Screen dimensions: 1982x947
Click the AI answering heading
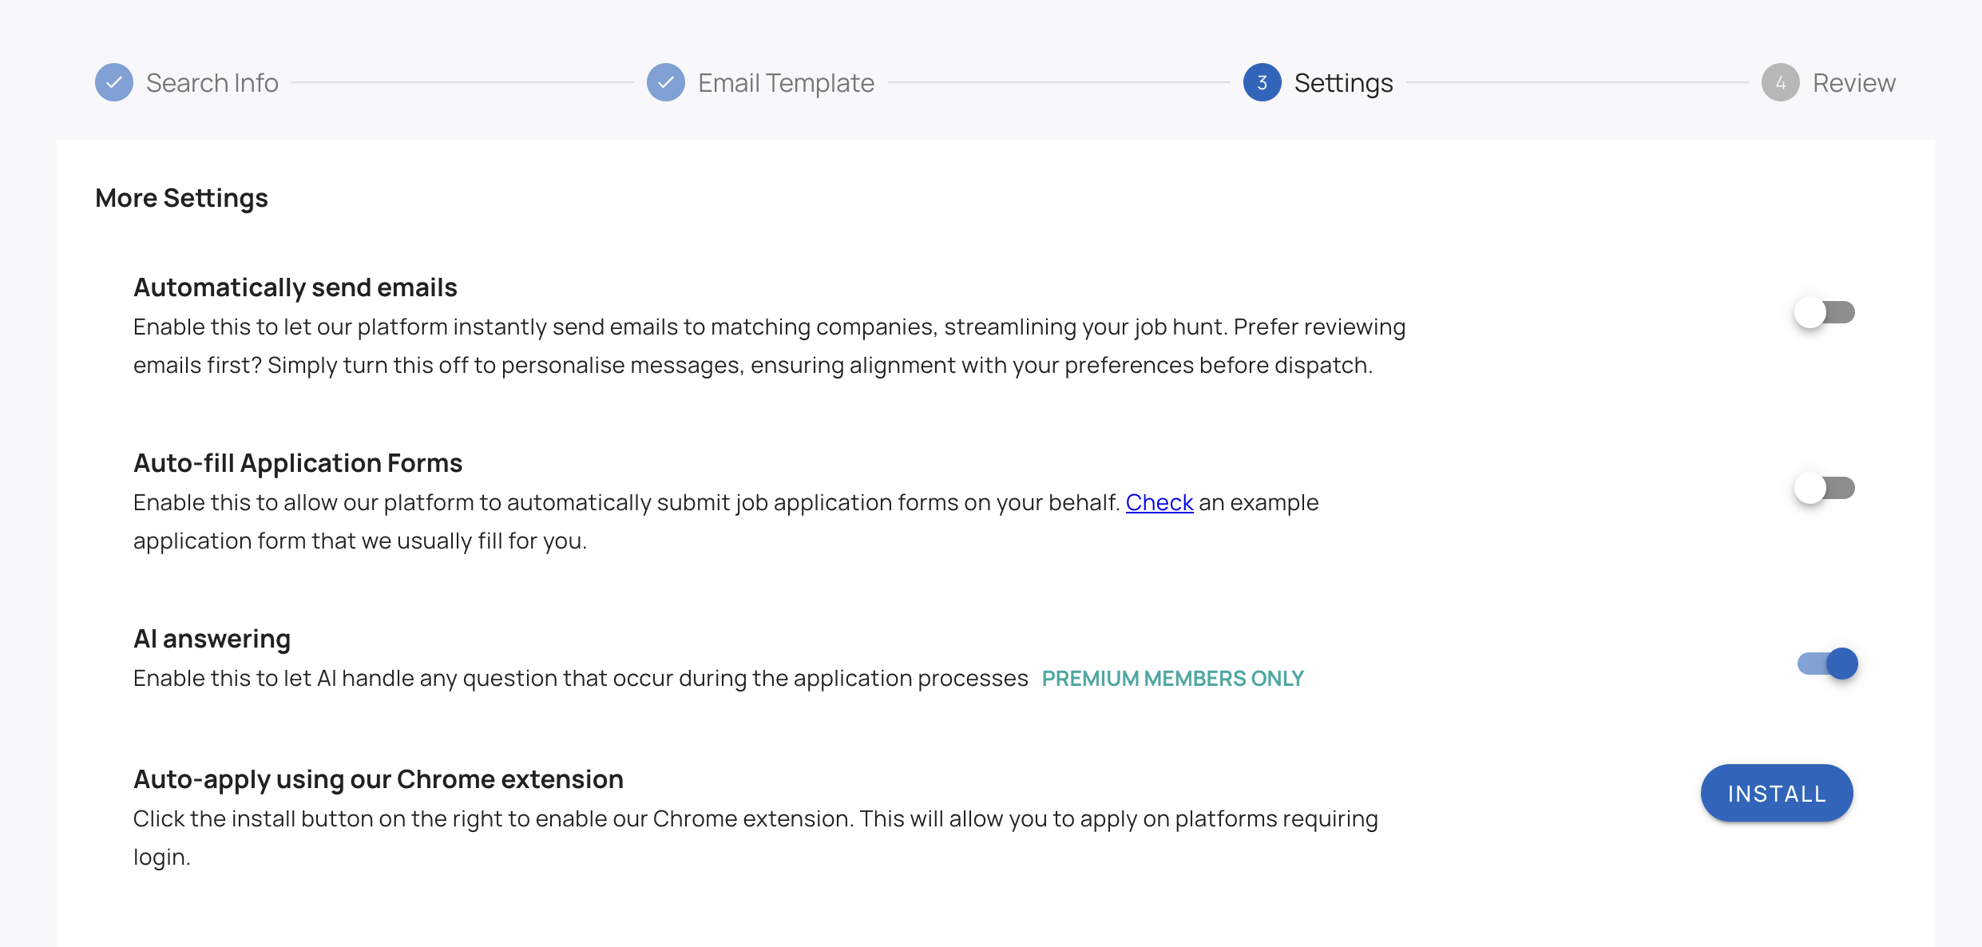point(212,638)
